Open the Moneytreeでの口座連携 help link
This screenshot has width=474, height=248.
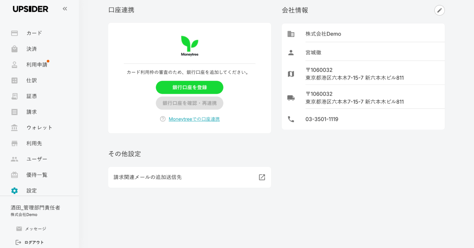(x=194, y=119)
